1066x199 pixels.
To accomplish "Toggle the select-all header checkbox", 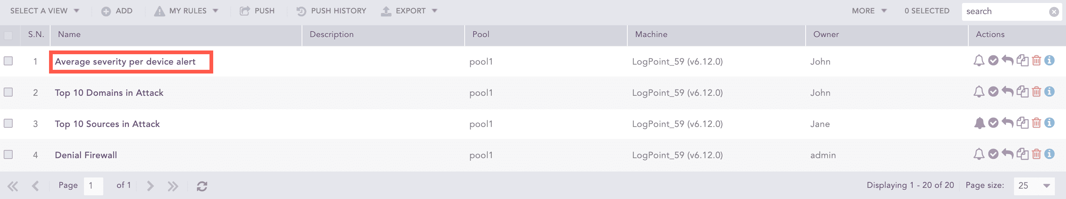I will [8, 35].
